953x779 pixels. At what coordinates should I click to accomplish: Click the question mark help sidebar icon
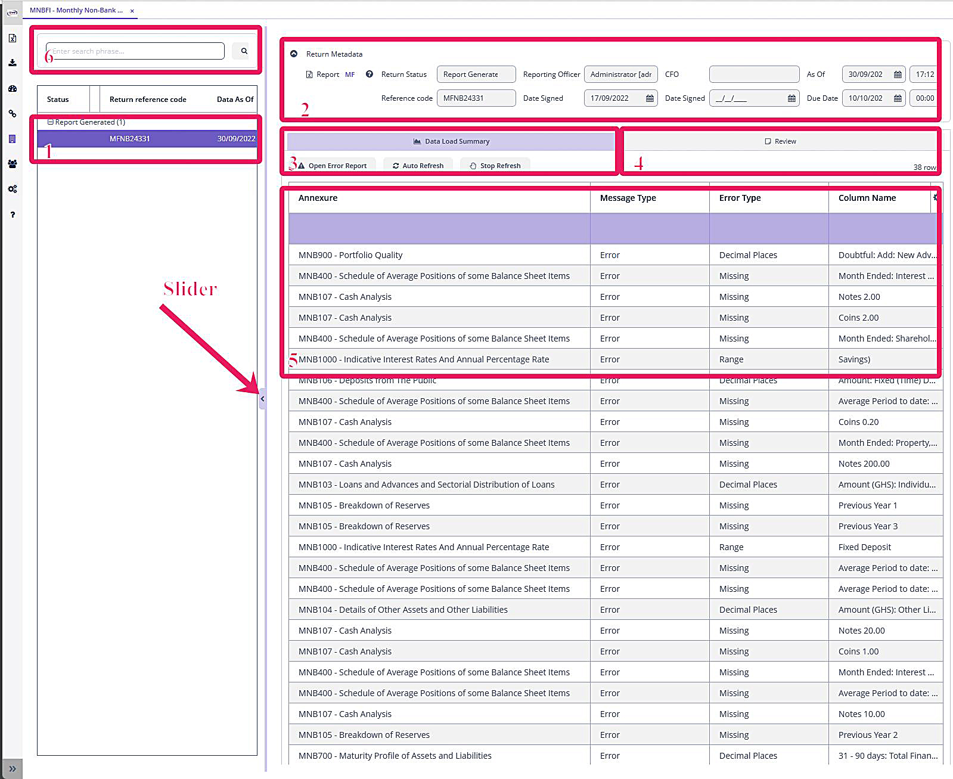pos(12,215)
